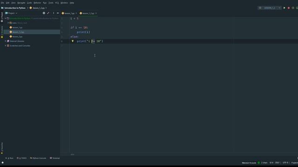Select External Libraries in project tree

click(17, 41)
